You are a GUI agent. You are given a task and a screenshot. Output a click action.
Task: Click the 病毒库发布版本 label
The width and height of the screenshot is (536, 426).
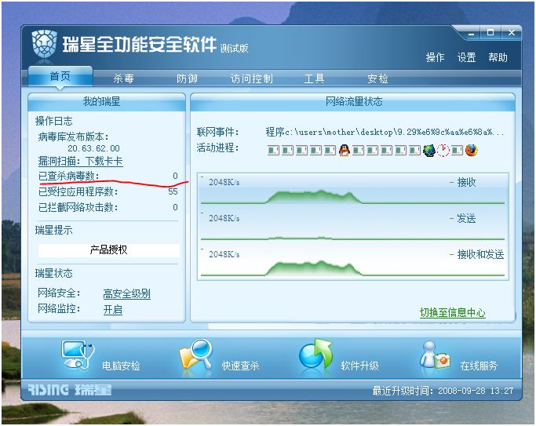[x=74, y=137]
